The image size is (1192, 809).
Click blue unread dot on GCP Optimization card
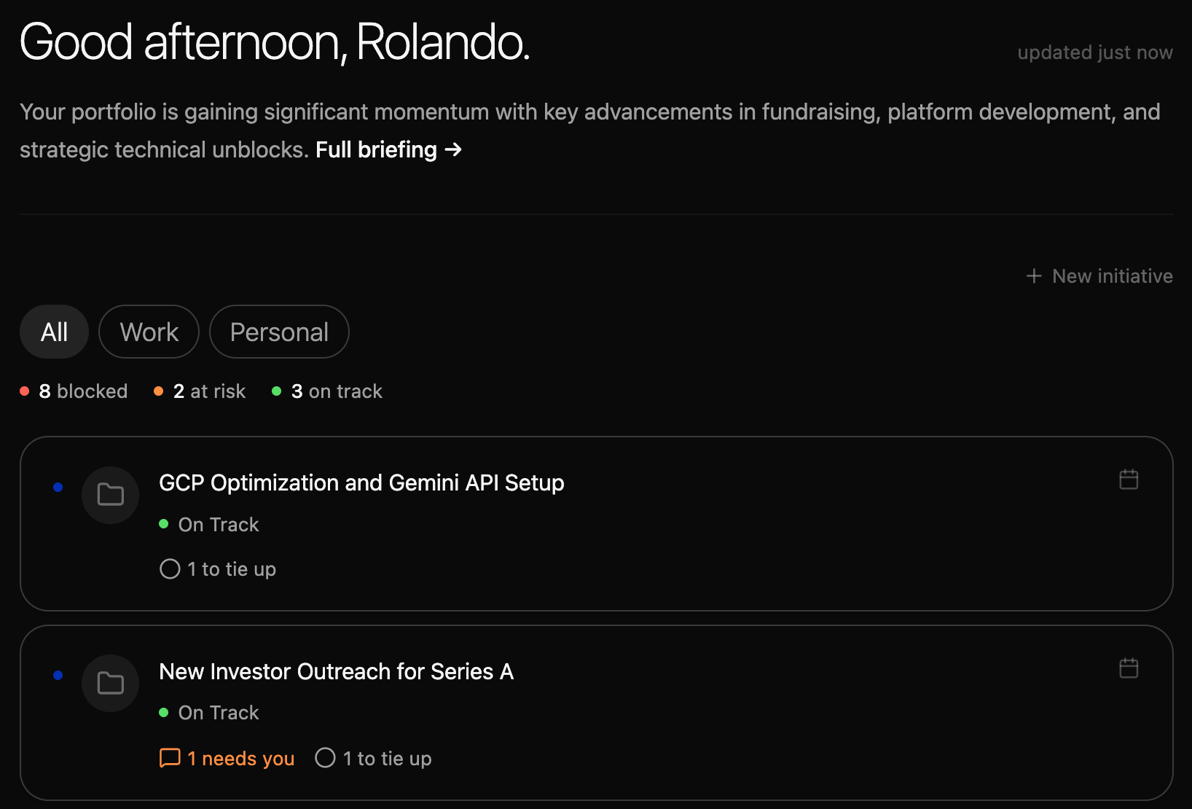pyautogui.click(x=58, y=487)
